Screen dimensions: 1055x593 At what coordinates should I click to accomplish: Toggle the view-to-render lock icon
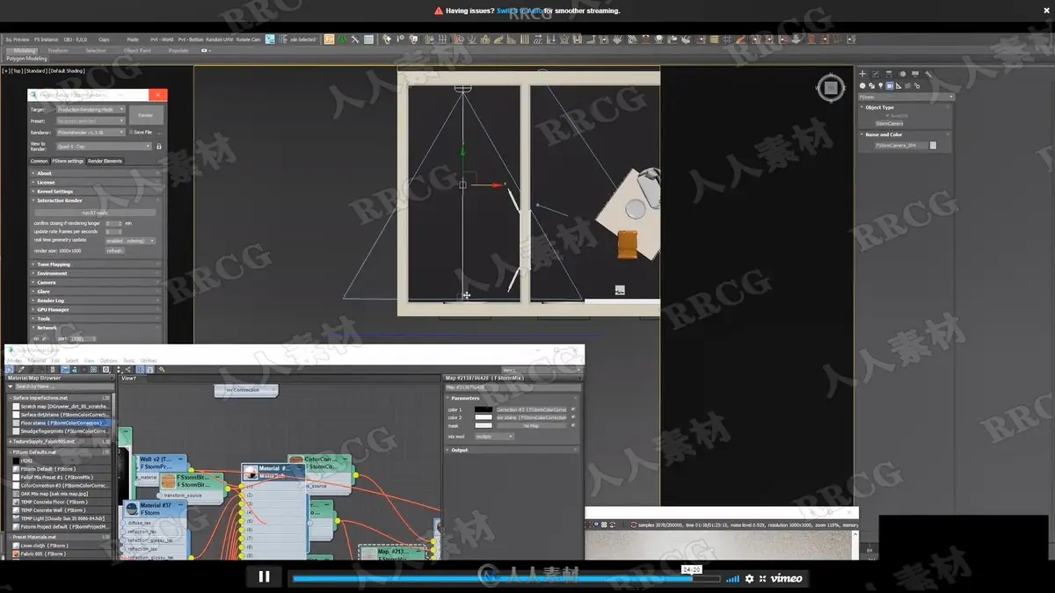(159, 147)
